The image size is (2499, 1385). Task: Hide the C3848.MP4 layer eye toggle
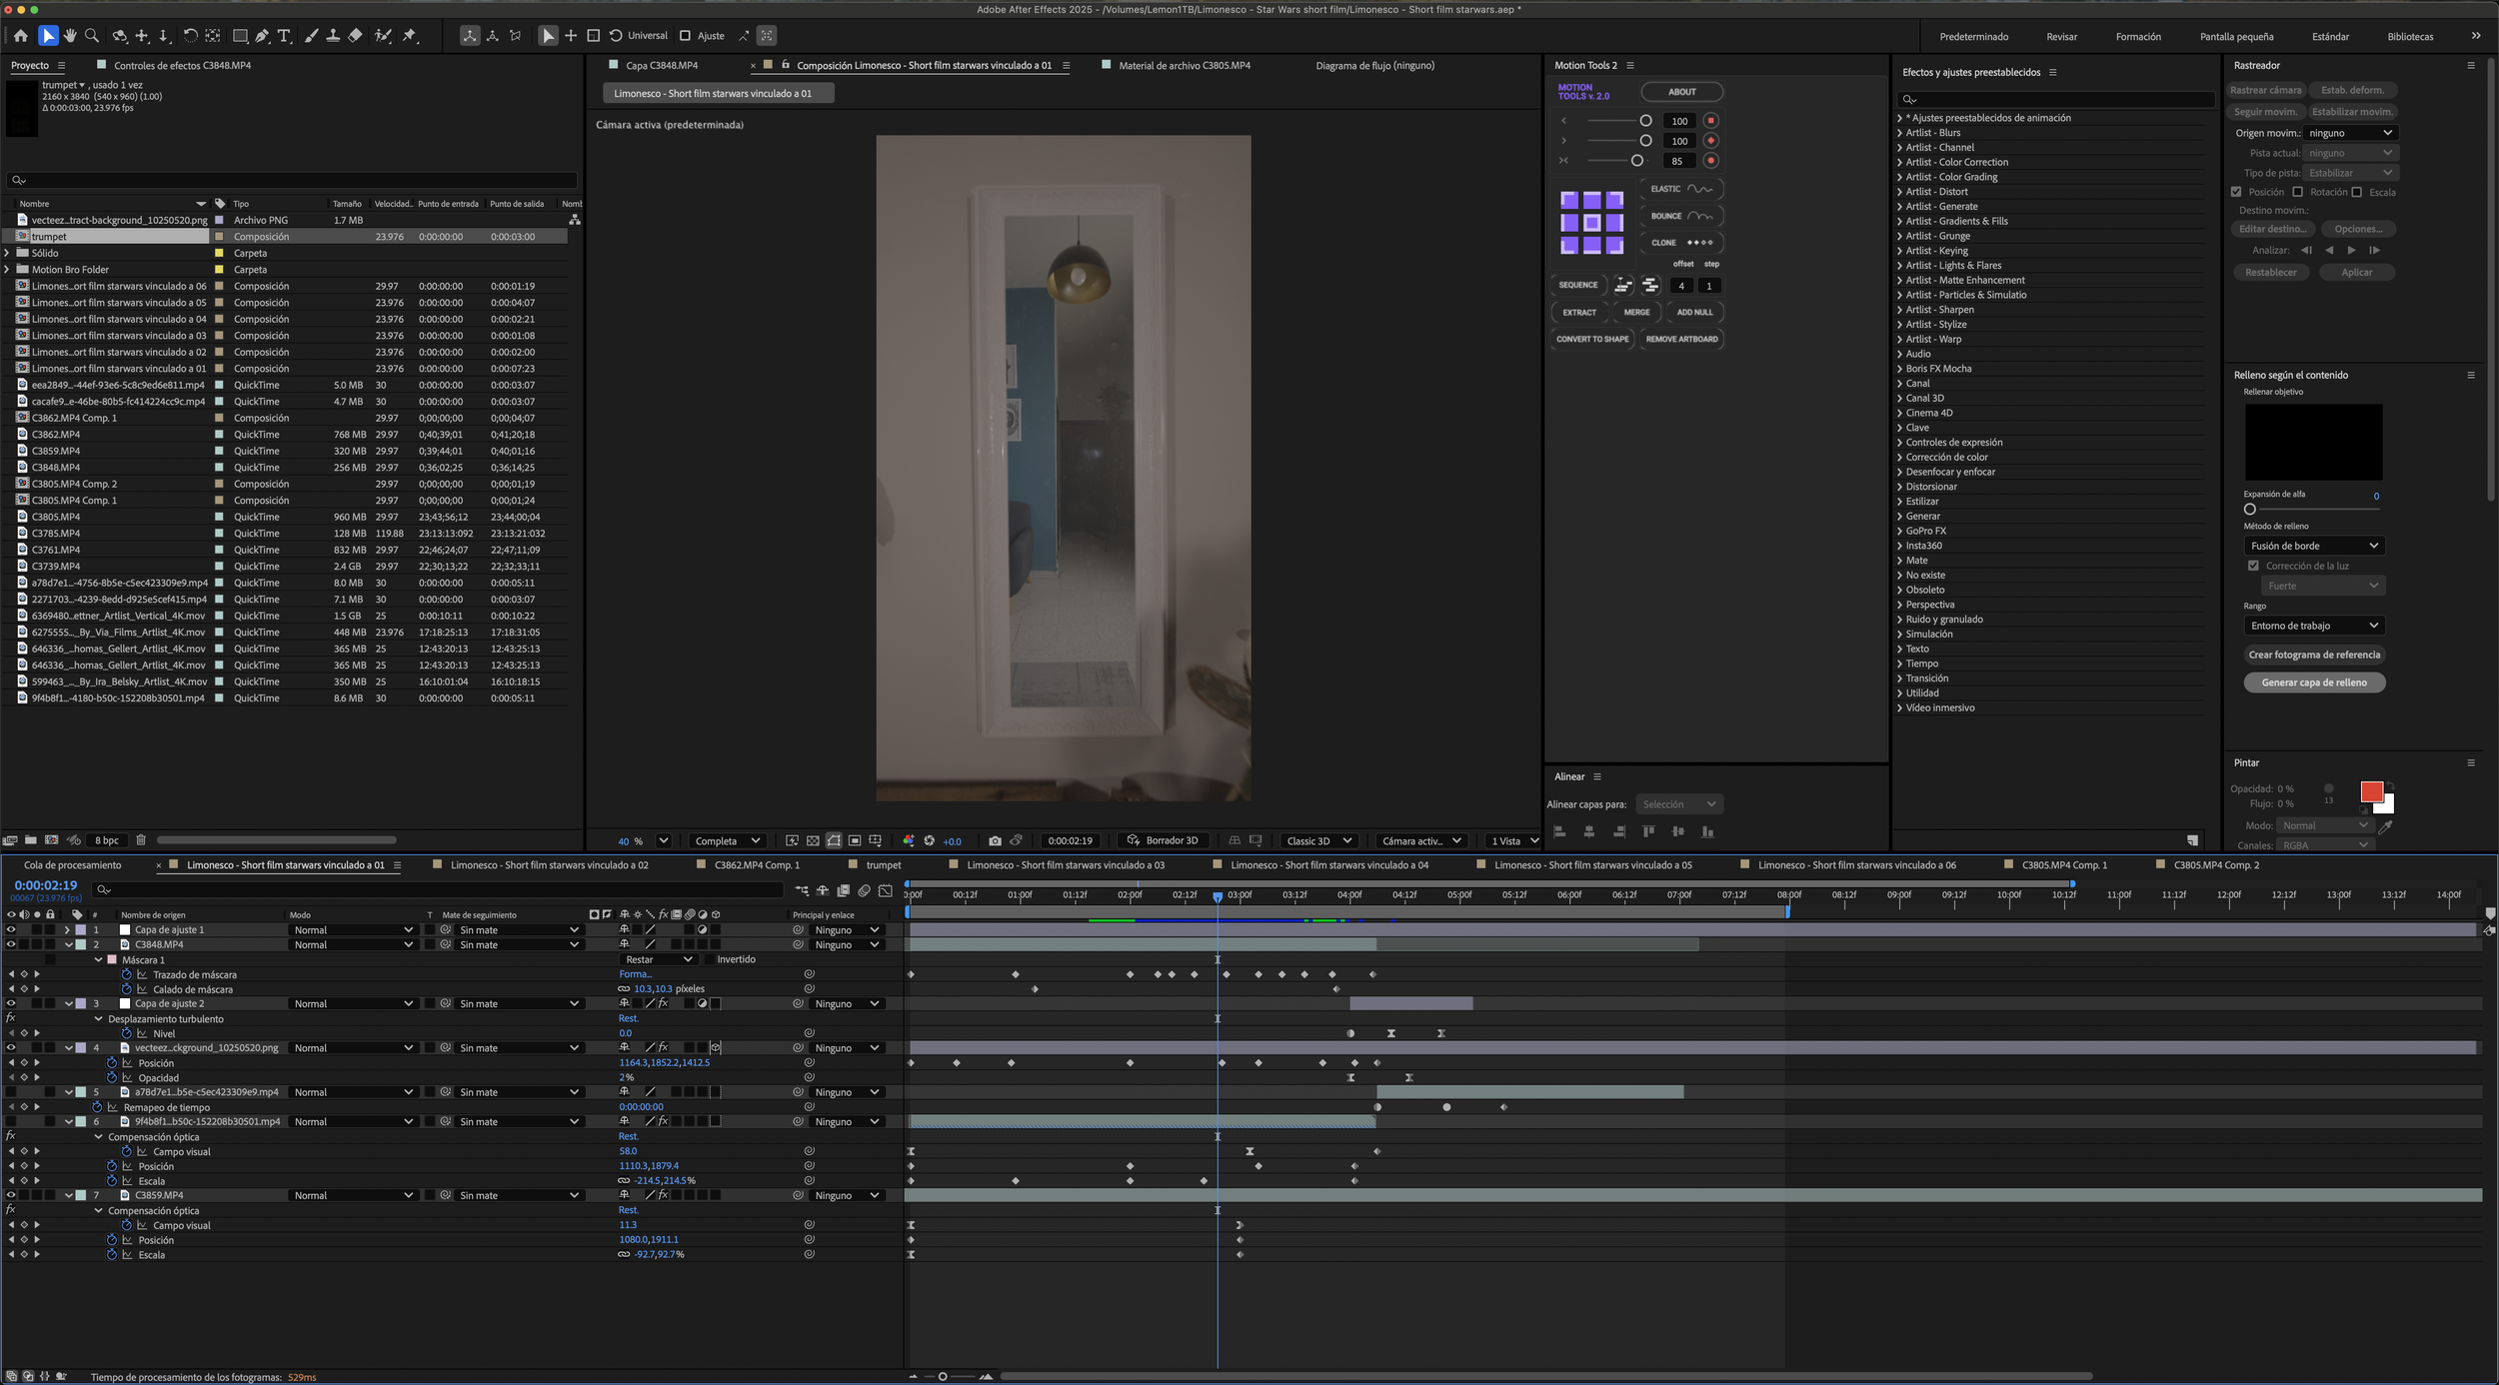pyautogui.click(x=11, y=944)
